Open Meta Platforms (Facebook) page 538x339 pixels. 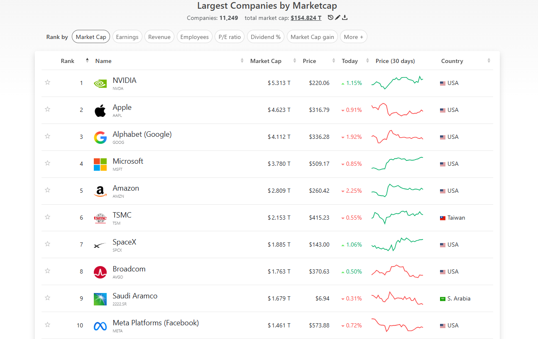pos(156,323)
